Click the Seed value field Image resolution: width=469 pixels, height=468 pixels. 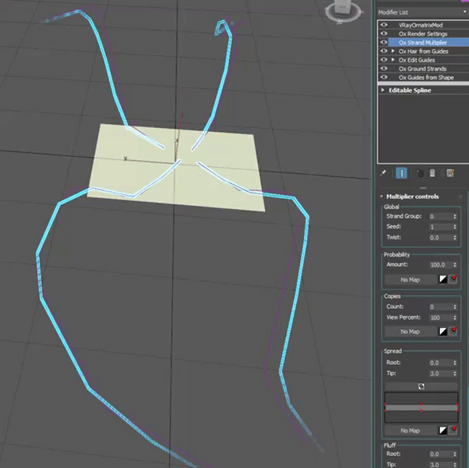pos(439,226)
